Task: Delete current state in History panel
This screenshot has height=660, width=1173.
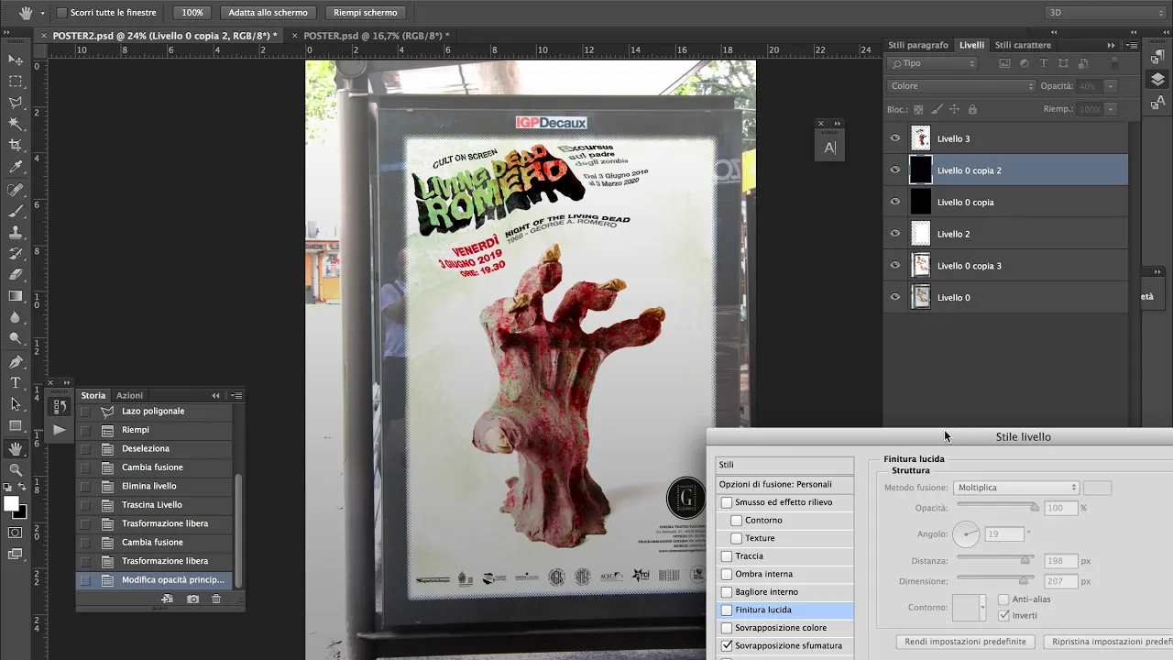Action: 216,599
